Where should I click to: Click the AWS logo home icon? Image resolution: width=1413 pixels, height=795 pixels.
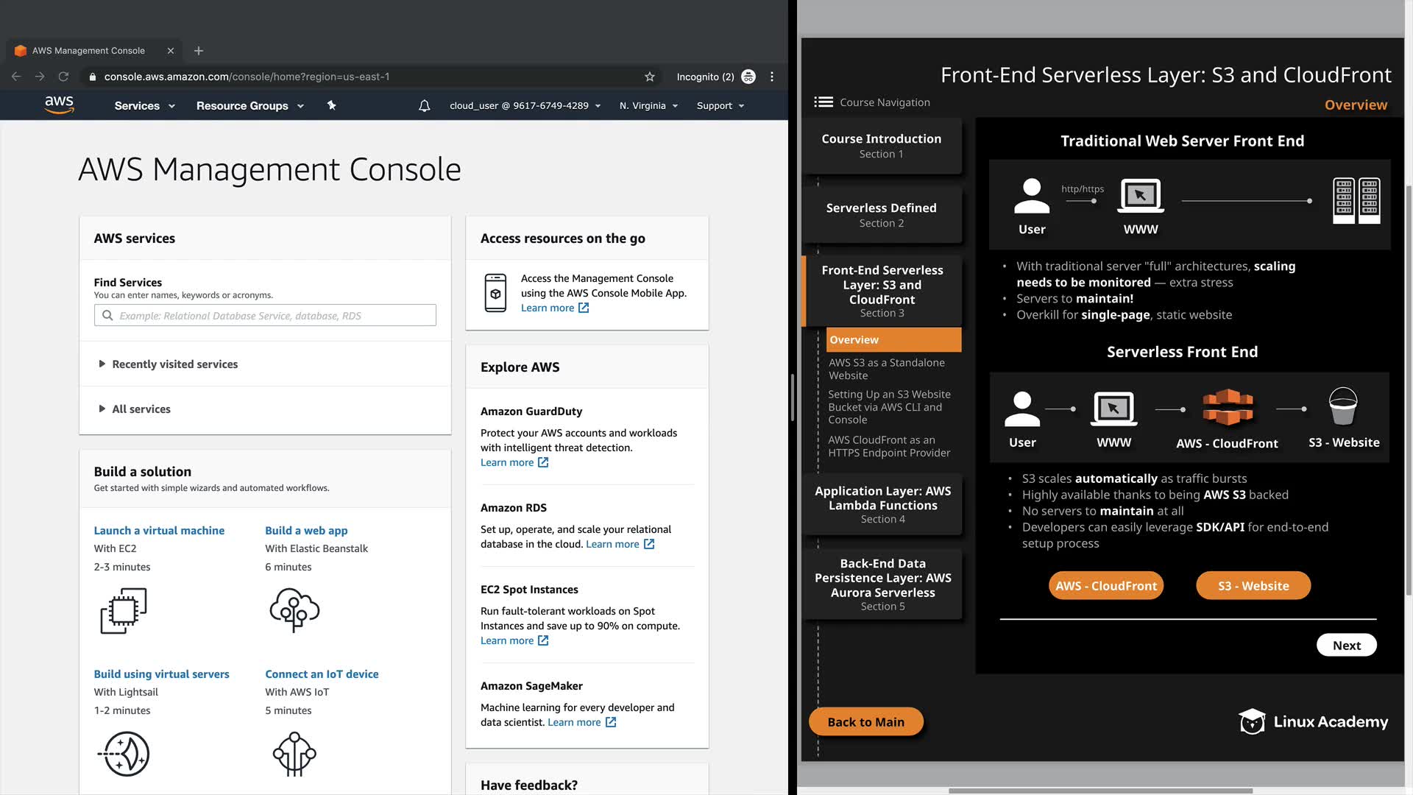[59, 105]
